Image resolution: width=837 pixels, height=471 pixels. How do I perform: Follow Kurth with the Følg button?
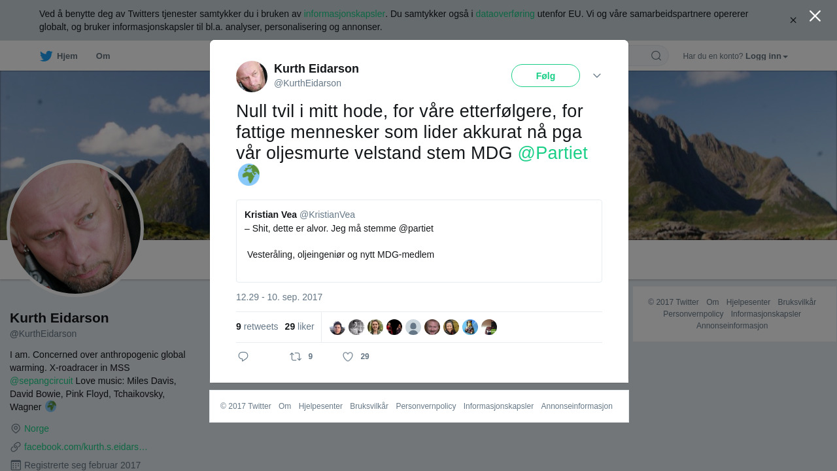545,76
